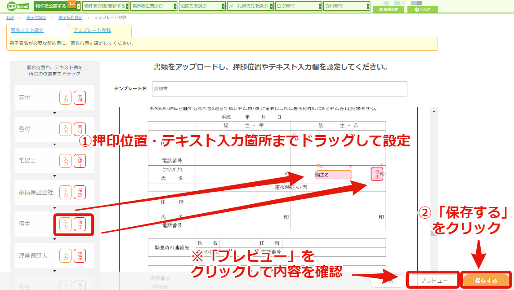Delete the placed 借主 stamp via its X
This screenshot has width=514, height=290.
tap(382, 164)
